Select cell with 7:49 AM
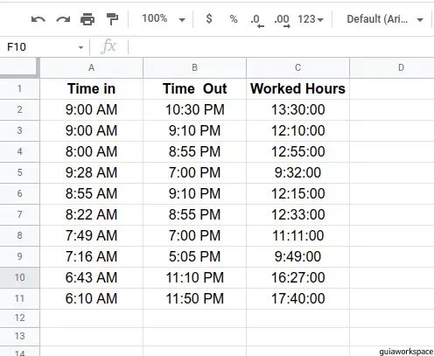 [x=91, y=235]
